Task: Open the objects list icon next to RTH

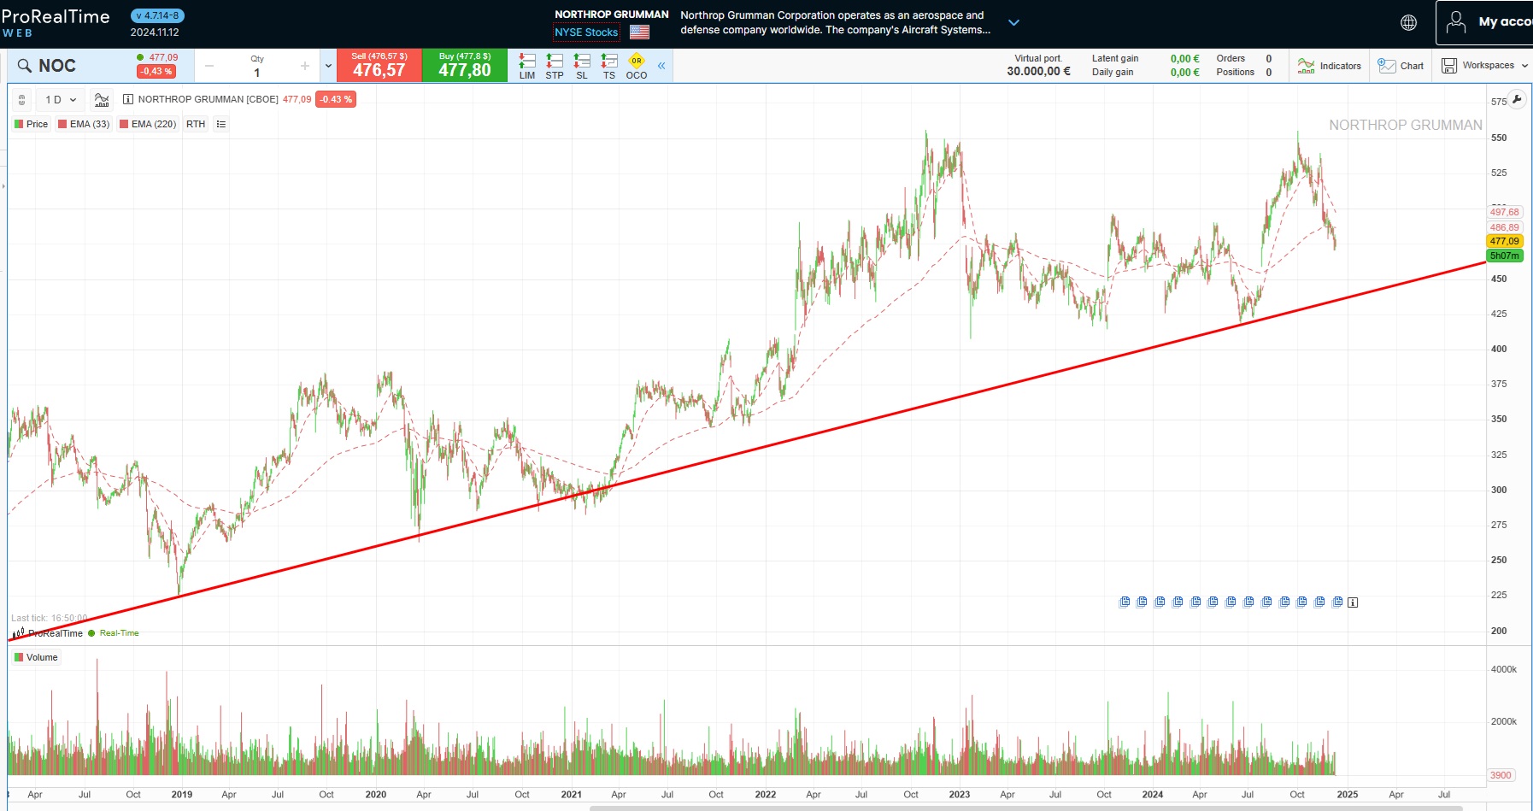Action: pyautogui.click(x=220, y=124)
